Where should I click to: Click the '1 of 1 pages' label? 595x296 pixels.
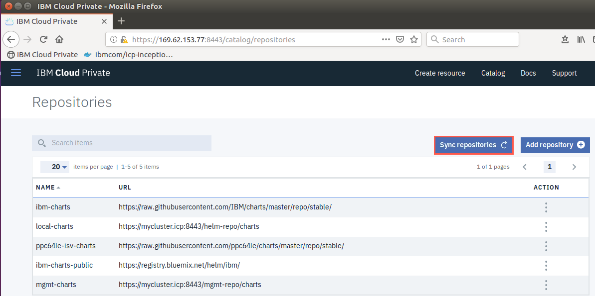pos(493,167)
